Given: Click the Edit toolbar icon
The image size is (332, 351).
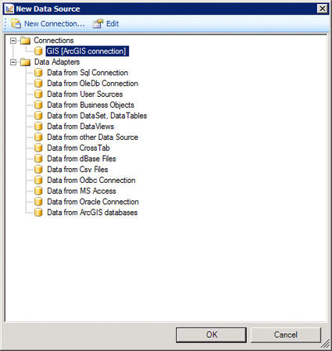Looking at the screenshot, I should click(98, 23).
